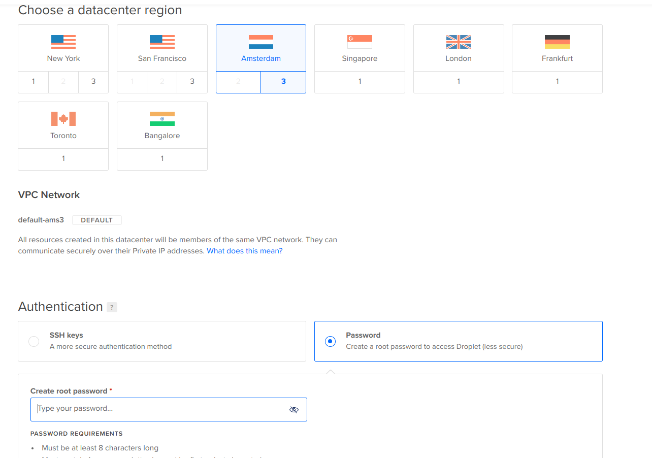Screen dimensions: 652x458
Task: Open the Authentication help question-mark icon
Action: coord(112,307)
